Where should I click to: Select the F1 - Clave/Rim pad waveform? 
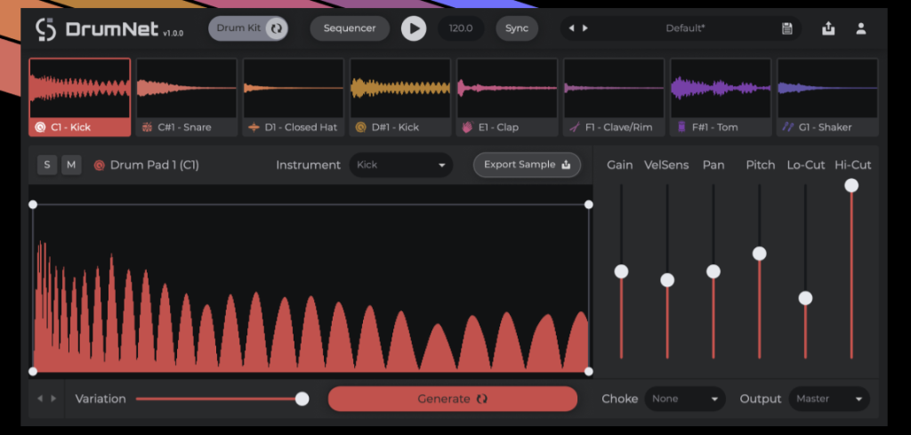614,88
